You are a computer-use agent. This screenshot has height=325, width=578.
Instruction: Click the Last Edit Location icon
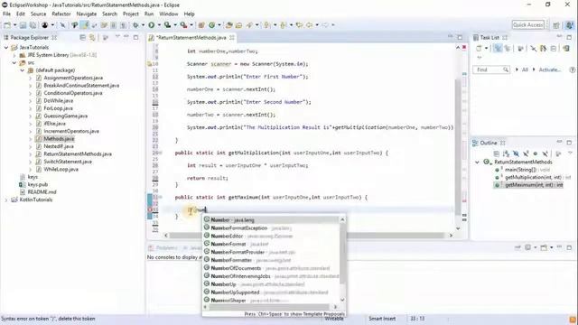[x=299, y=25]
